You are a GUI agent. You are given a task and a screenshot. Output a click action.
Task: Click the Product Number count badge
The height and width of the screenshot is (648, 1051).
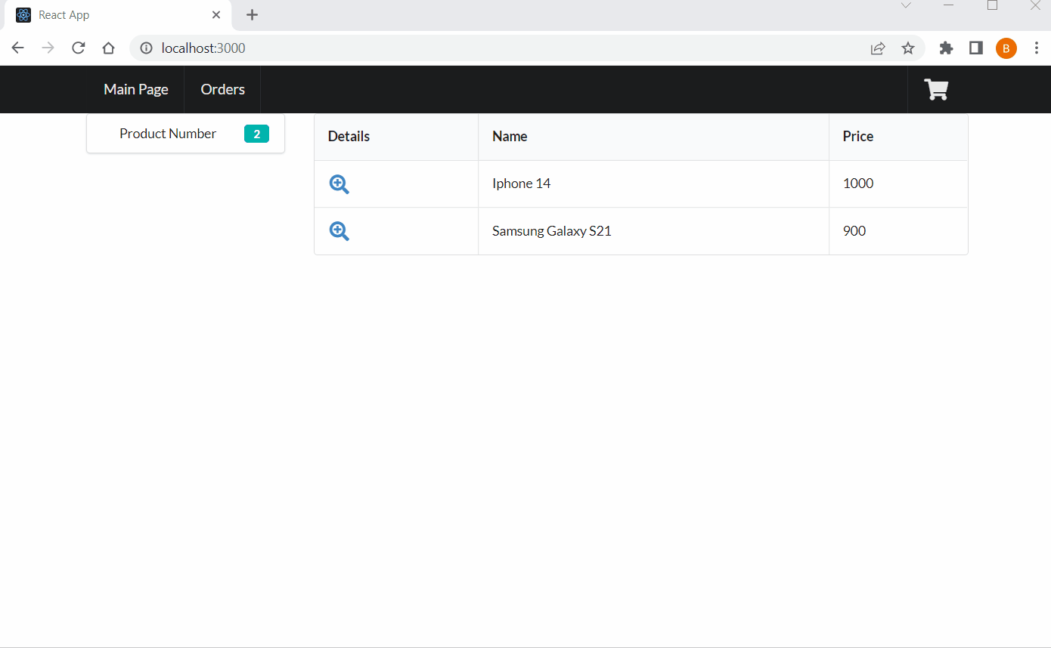(x=256, y=134)
